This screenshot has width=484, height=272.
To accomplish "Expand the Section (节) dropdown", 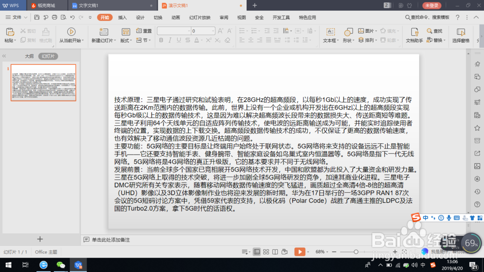I will click(x=144, y=41).
